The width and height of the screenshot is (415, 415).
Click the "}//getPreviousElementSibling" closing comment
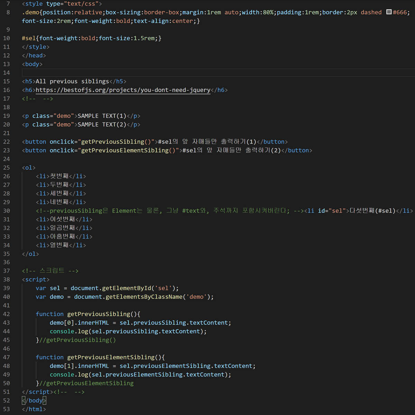(x=85, y=383)
